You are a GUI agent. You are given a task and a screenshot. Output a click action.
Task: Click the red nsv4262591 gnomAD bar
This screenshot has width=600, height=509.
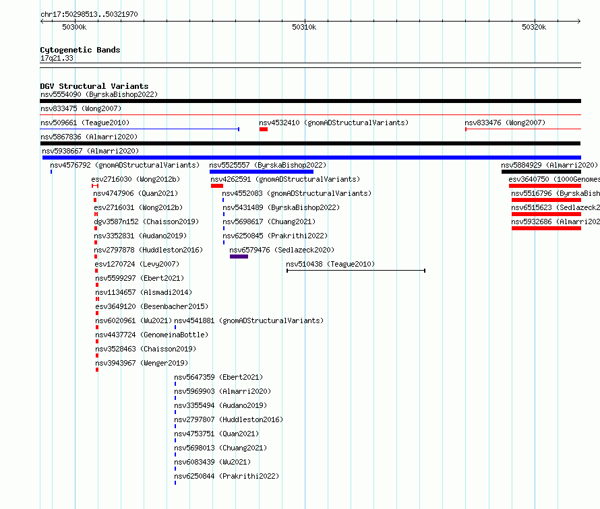pyautogui.click(x=217, y=186)
